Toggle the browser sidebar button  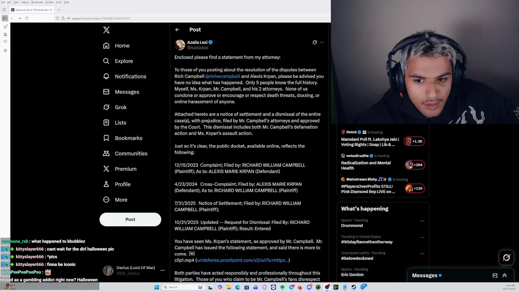[x=5, y=18]
